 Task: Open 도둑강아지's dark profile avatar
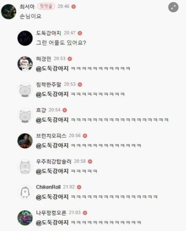(25, 38)
